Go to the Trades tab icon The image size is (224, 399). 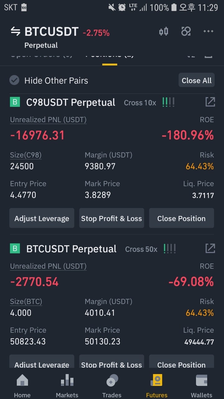pyautogui.click(x=112, y=385)
